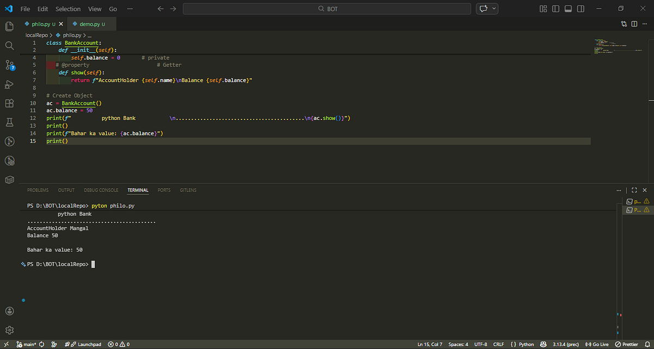Click the Copilot status icon in the status bar
Screen dimensions: 654x349
[x=543, y=345]
